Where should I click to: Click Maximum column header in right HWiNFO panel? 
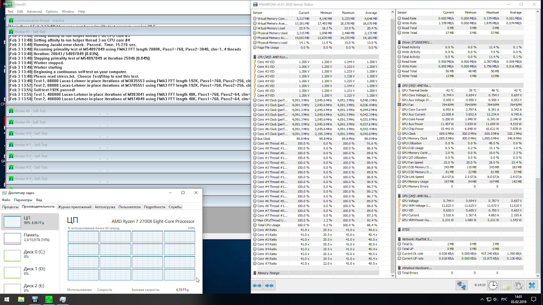coord(492,13)
